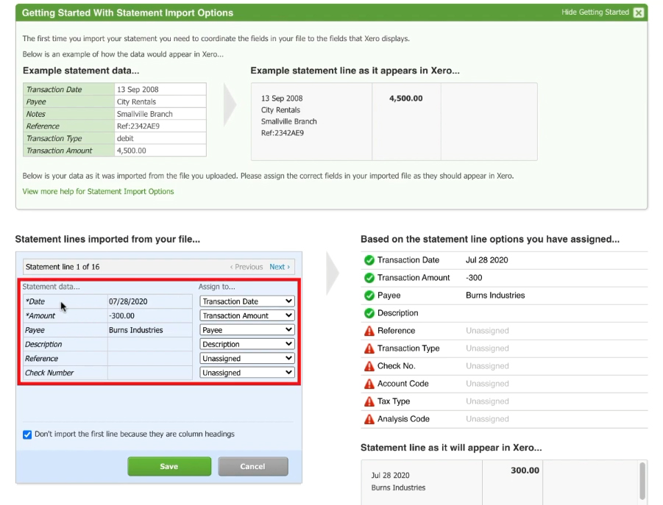Click the 4,500.00 bold amount in example line
Screen dimensions: 663x505
point(405,99)
